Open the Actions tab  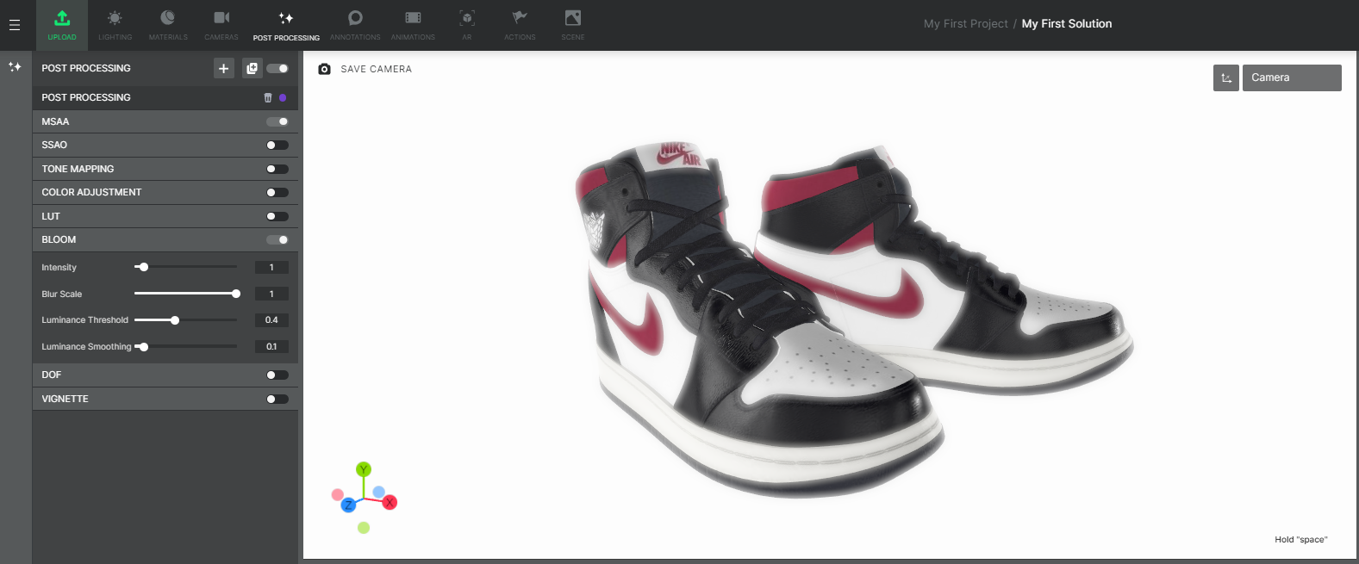tap(520, 25)
